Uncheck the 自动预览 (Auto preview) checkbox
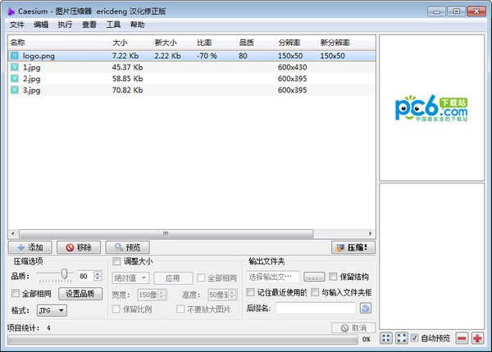 (x=415, y=338)
